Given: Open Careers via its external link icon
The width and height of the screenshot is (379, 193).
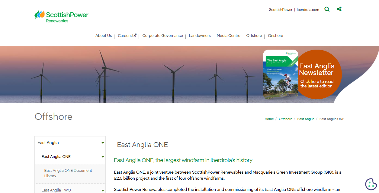Looking at the screenshot, I should click(x=134, y=35).
